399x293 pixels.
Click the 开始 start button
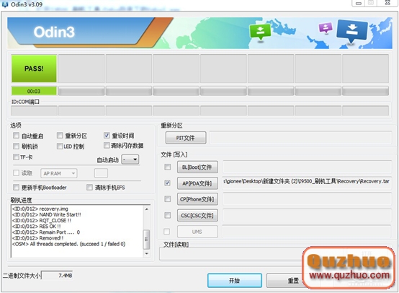[x=235, y=281]
